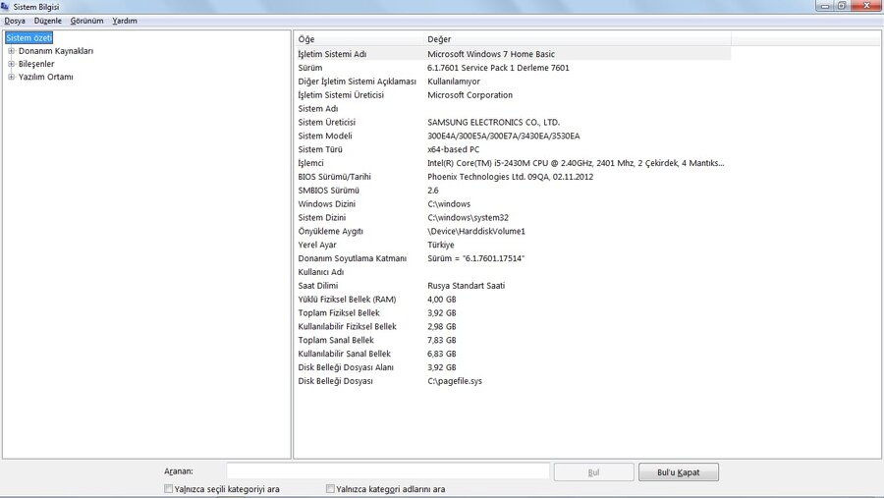Click the Değer column header

[x=578, y=39]
